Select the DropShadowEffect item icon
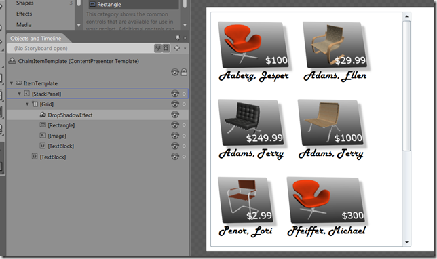437x259 pixels. coord(43,115)
